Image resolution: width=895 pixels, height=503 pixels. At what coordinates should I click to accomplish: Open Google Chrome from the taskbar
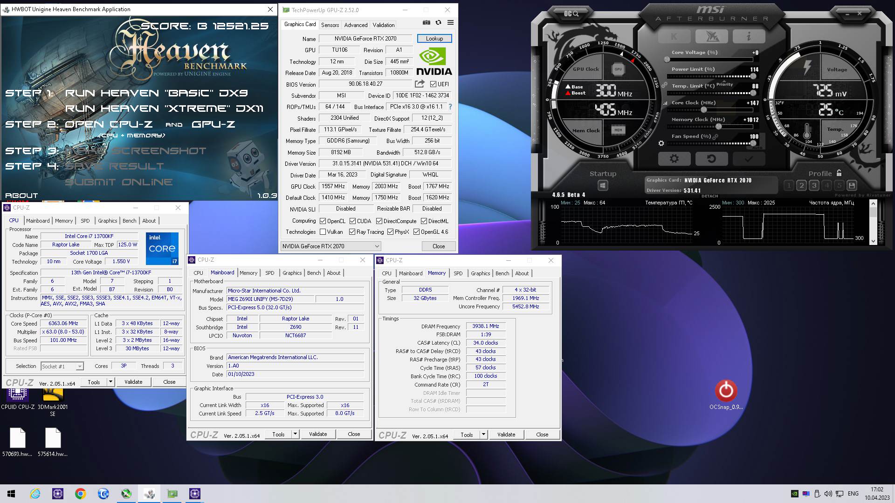(x=80, y=494)
